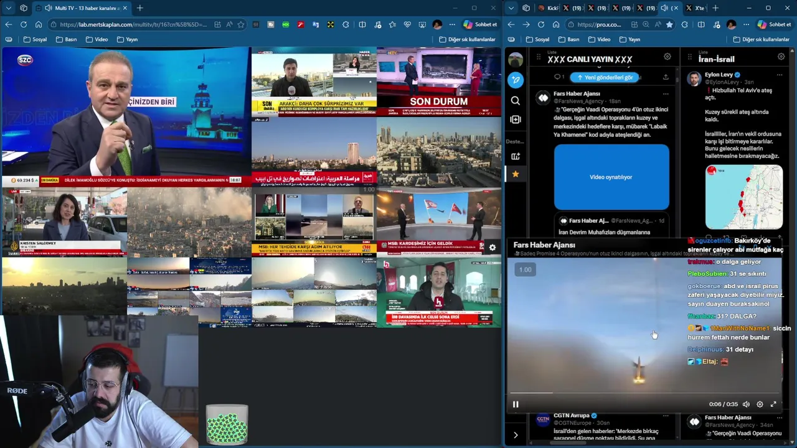Open profile avatar in X Pro sidebar
The image size is (797, 448).
[x=516, y=60]
